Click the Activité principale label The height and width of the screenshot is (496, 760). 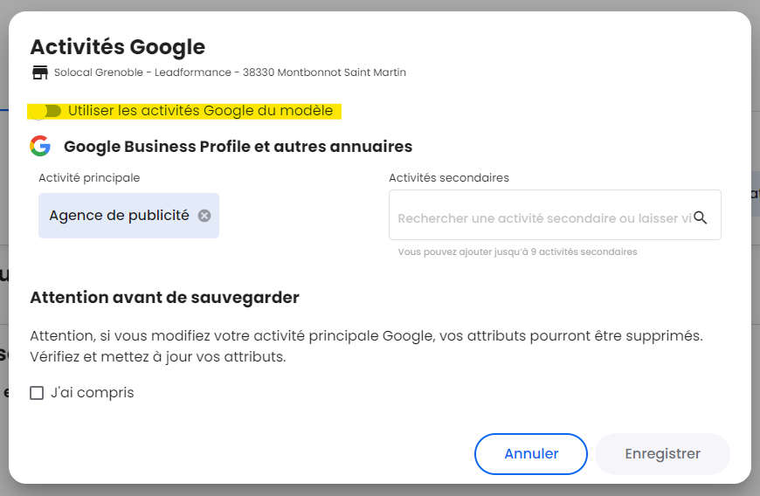tap(89, 178)
